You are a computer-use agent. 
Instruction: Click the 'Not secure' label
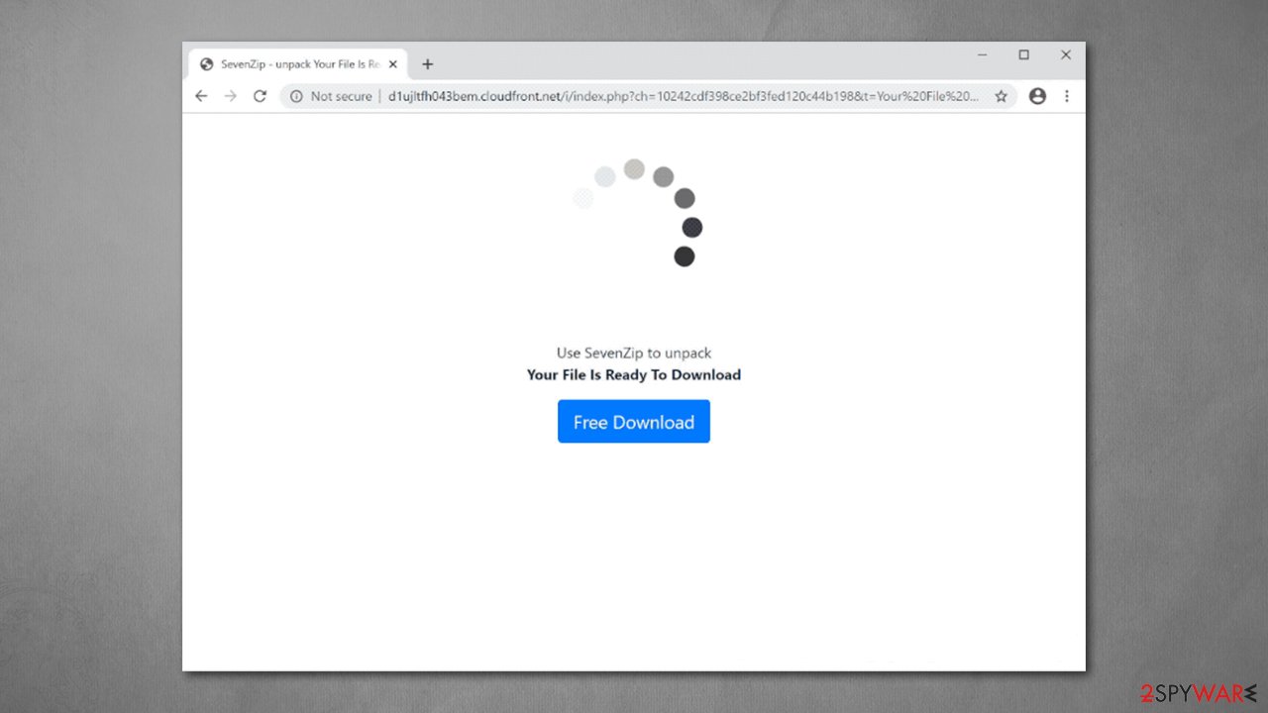(x=341, y=96)
